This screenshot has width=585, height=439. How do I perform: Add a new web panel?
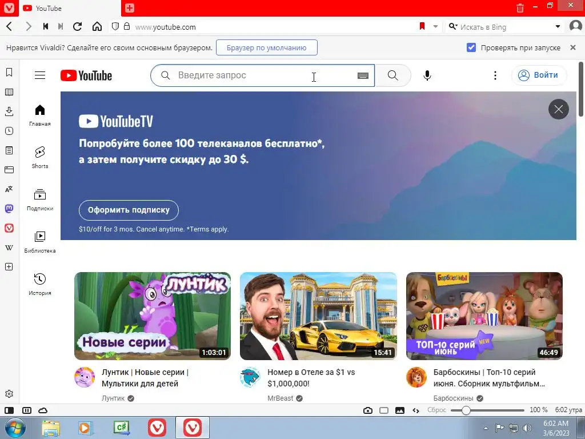pos(9,267)
